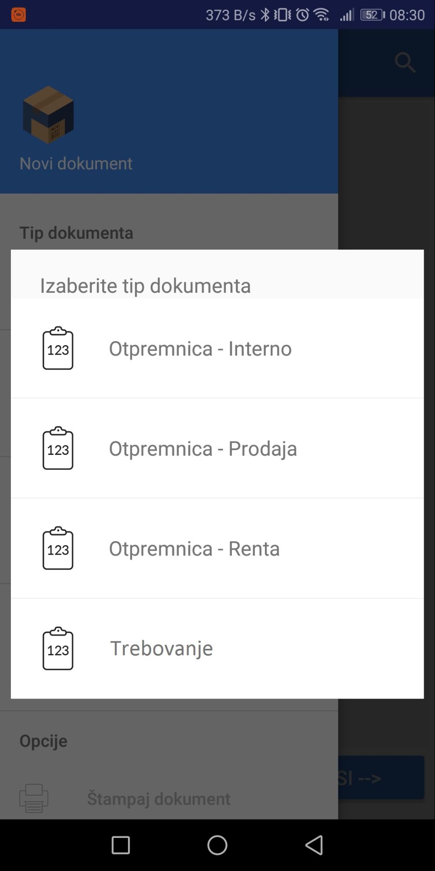Click clipboard icon beside Otpremnica - Prodaja
435x871 pixels.
[58, 448]
